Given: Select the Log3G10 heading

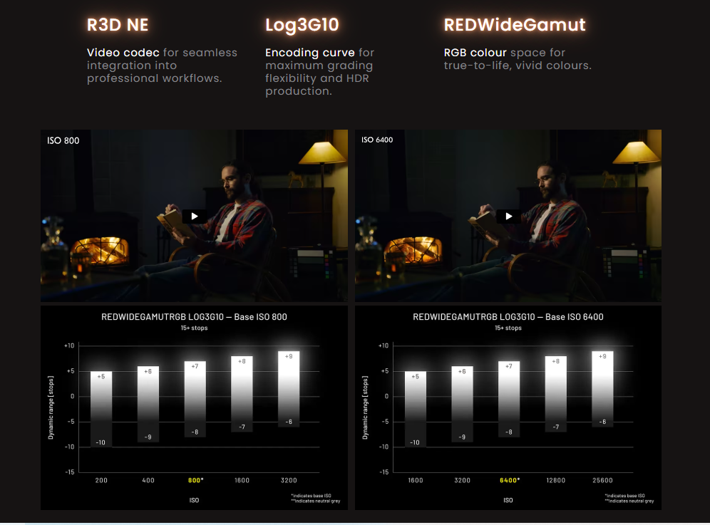Looking at the screenshot, I should tap(302, 25).
